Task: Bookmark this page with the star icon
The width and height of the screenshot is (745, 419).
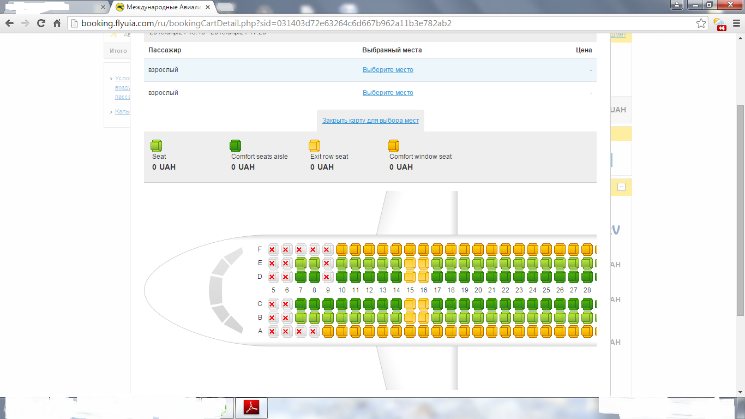Action: (701, 23)
